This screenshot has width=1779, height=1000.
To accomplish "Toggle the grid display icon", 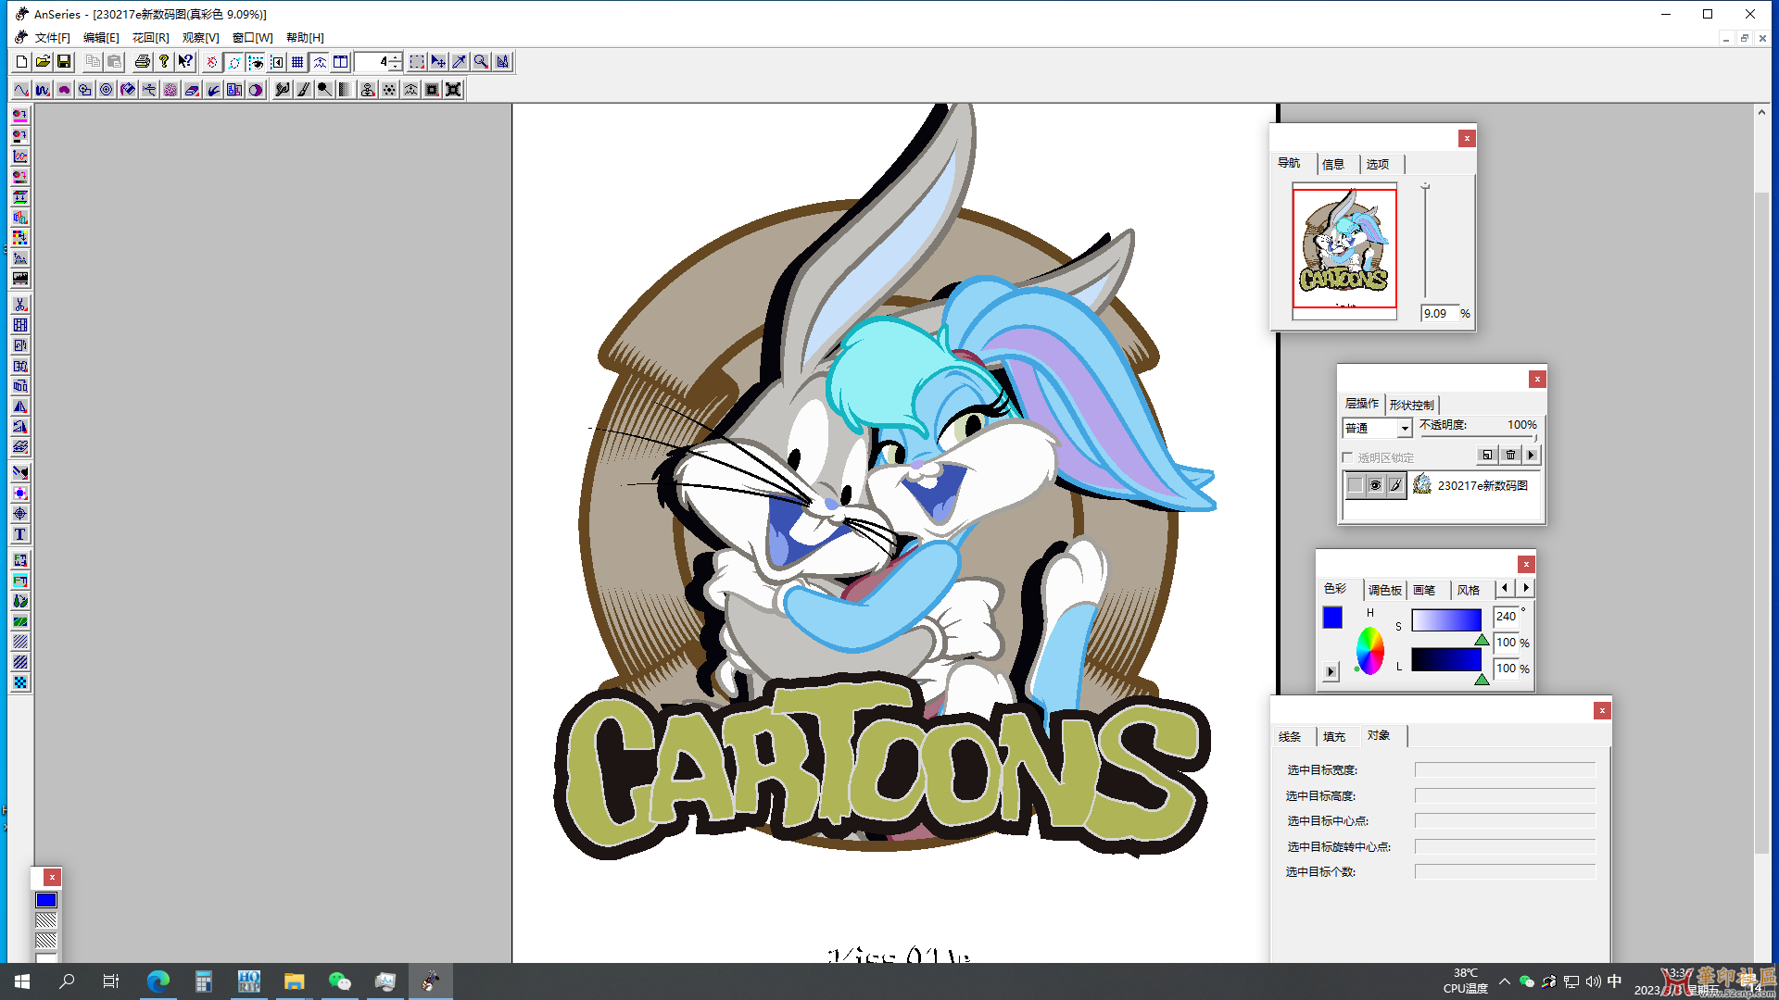I will tap(297, 62).
